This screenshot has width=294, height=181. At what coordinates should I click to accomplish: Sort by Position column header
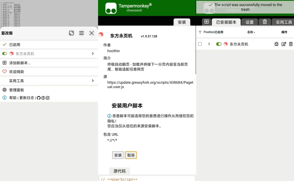[x=209, y=32]
